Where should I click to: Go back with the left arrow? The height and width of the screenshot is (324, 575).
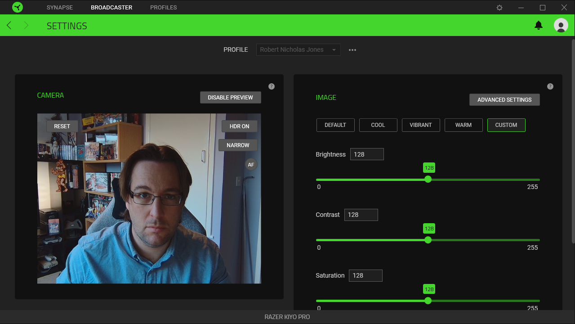coord(9,26)
